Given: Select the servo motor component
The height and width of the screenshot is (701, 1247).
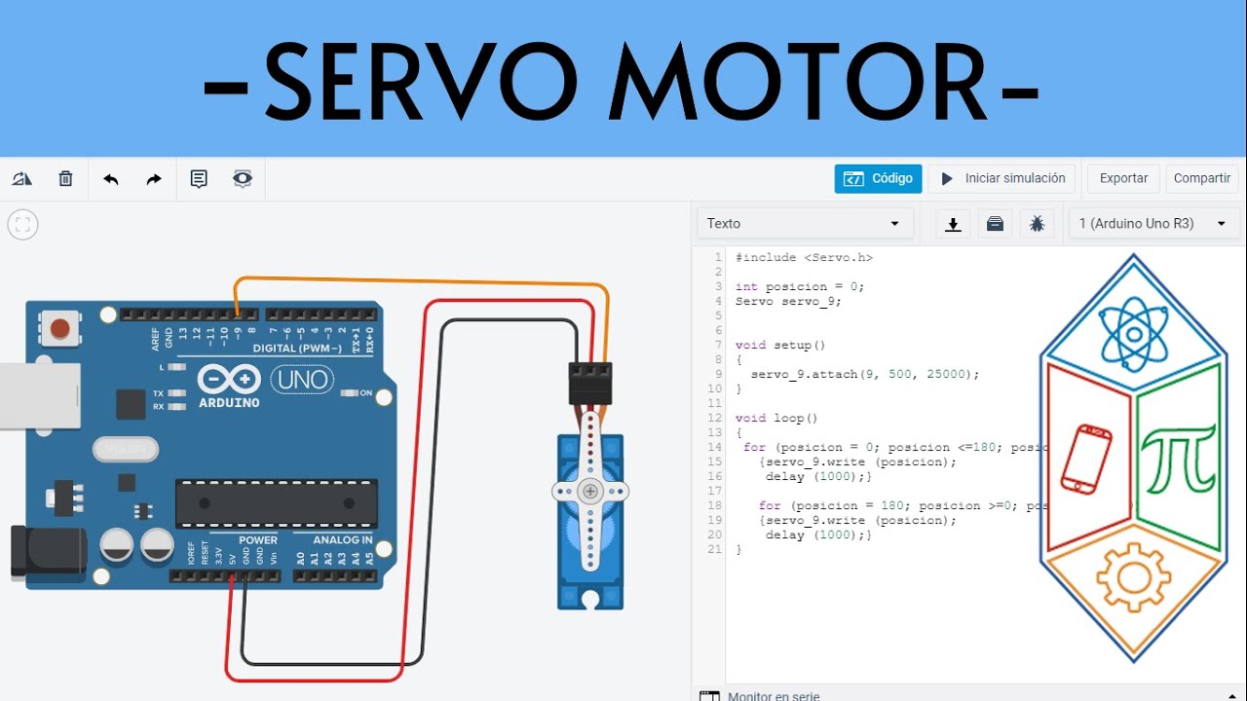Looking at the screenshot, I should [x=588, y=523].
